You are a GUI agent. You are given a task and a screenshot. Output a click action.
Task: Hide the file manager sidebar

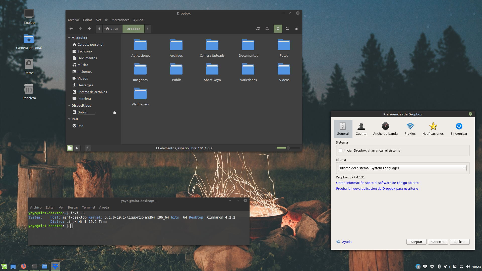click(x=88, y=148)
